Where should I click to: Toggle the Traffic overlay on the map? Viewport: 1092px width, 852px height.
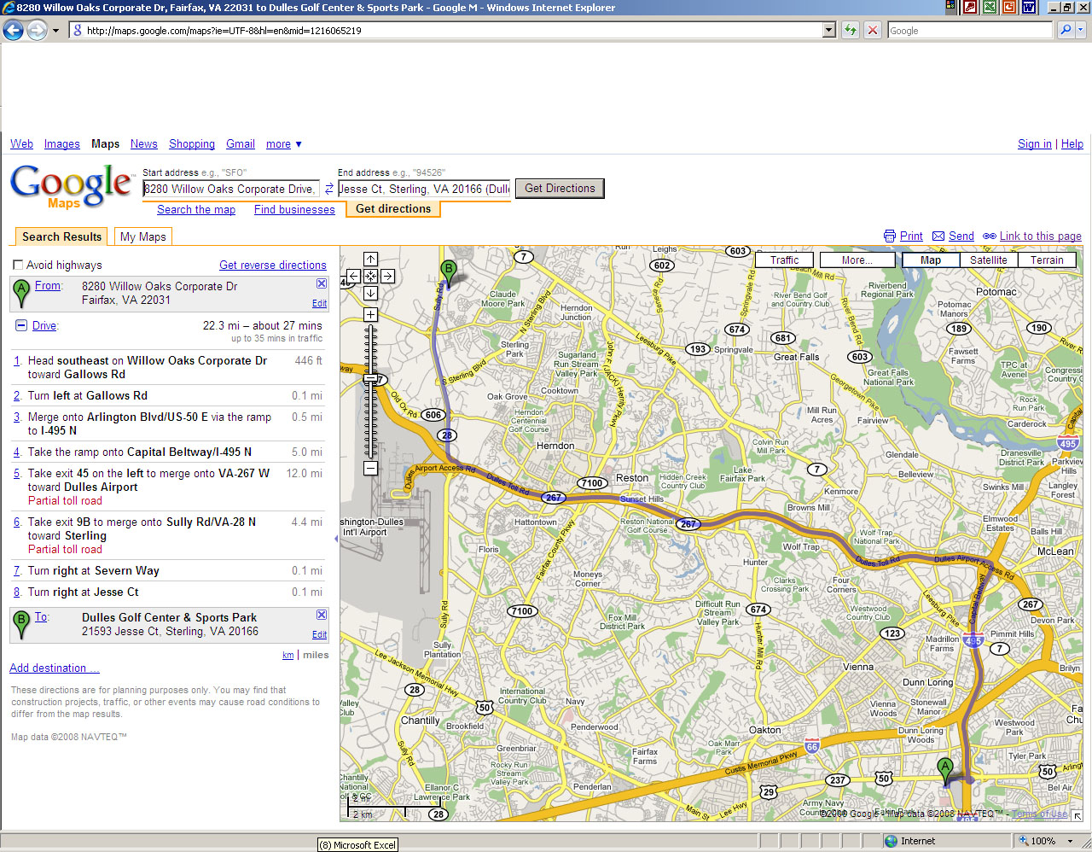click(x=784, y=260)
